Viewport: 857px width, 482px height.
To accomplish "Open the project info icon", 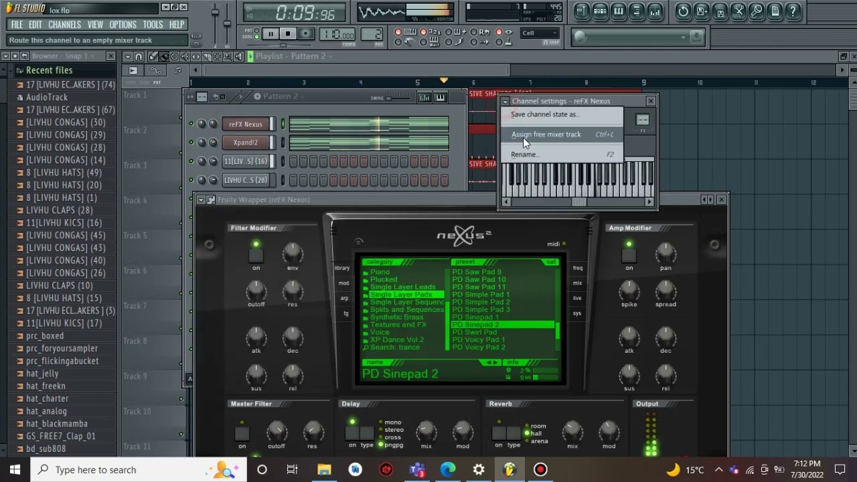I will [775, 11].
